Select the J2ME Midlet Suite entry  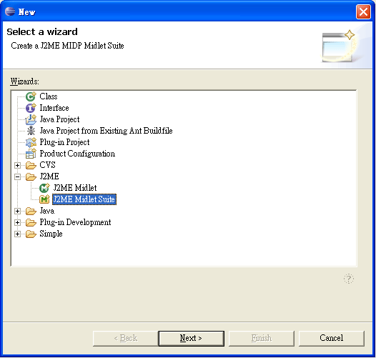84,199
